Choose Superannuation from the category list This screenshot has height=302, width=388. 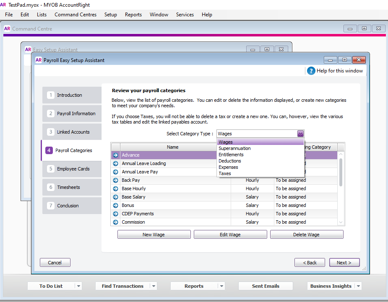pos(260,148)
